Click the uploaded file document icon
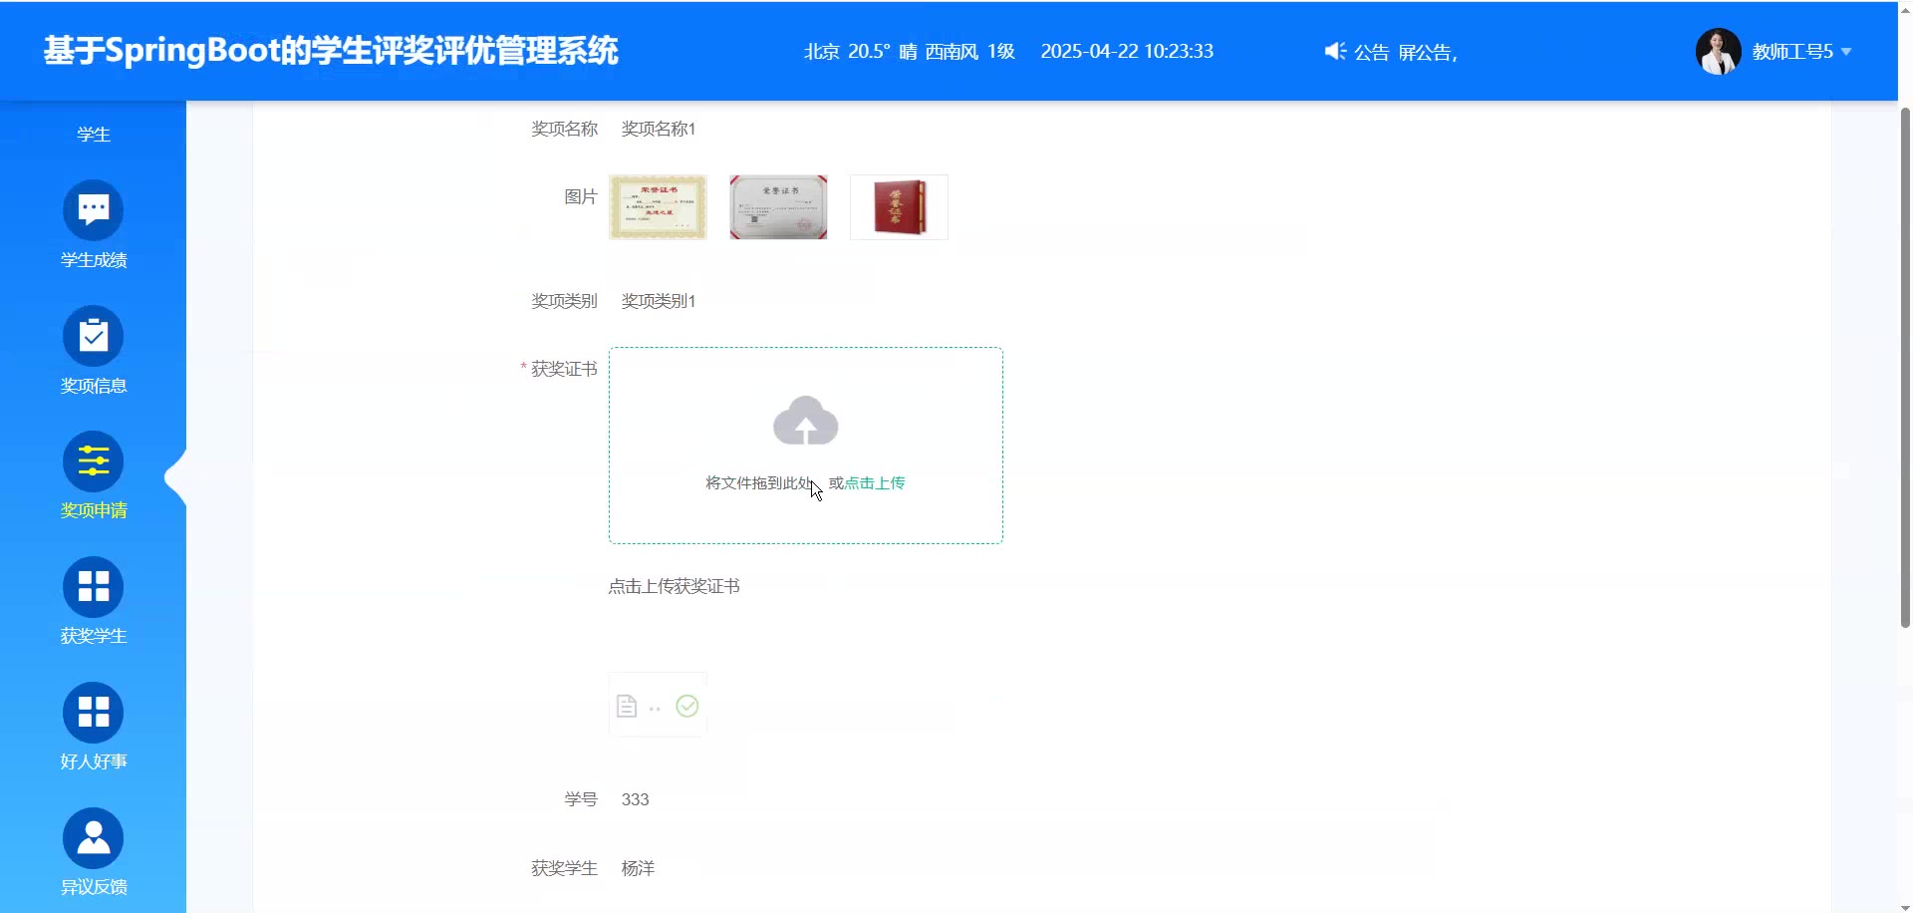This screenshot has height=913, width=1913. point(627,707)
